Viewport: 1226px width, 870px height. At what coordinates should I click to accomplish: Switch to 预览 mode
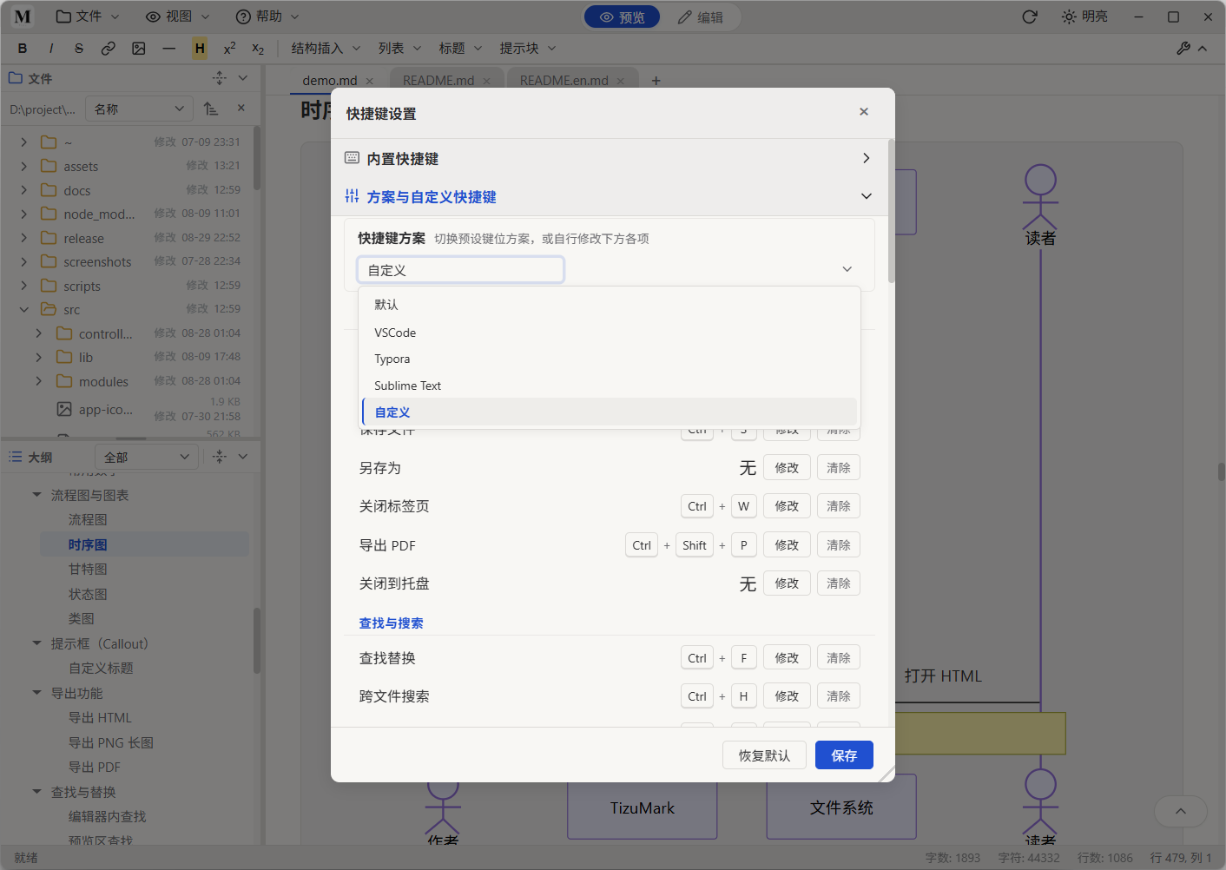pos(622,16)
